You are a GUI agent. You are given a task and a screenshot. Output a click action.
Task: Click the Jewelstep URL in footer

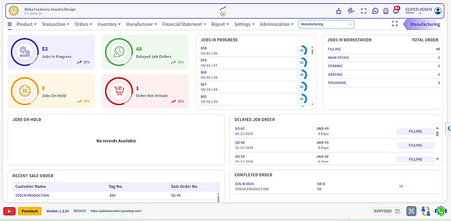point(116,211)
